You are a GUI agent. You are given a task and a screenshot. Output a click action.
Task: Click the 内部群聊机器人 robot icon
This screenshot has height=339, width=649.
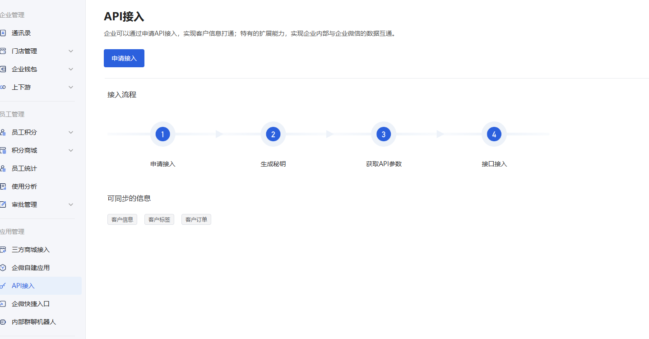[3, 322]
